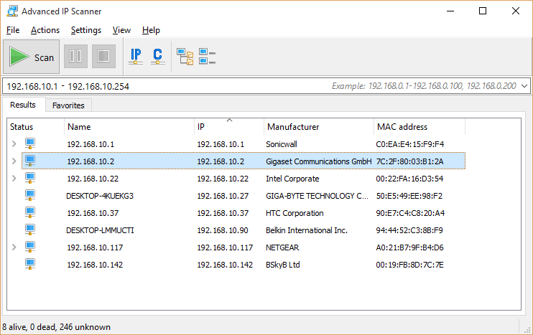533x335 pixels.
Task: Select the DESKTOP-4KUEKG3 name
Action: pos(100,196)
